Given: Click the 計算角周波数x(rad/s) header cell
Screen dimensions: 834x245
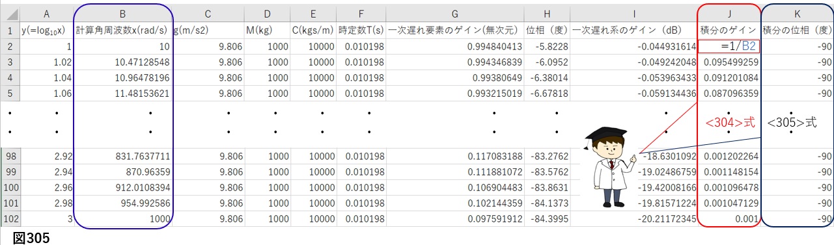Looking at the screenshot, I should (x=123, y=31).
